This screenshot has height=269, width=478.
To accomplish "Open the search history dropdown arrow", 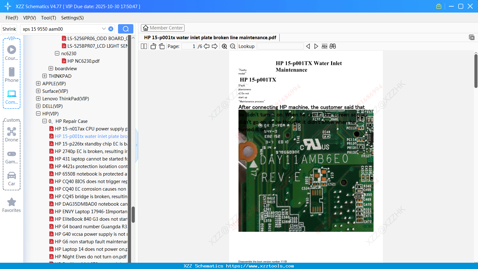I will pos(104,29).
